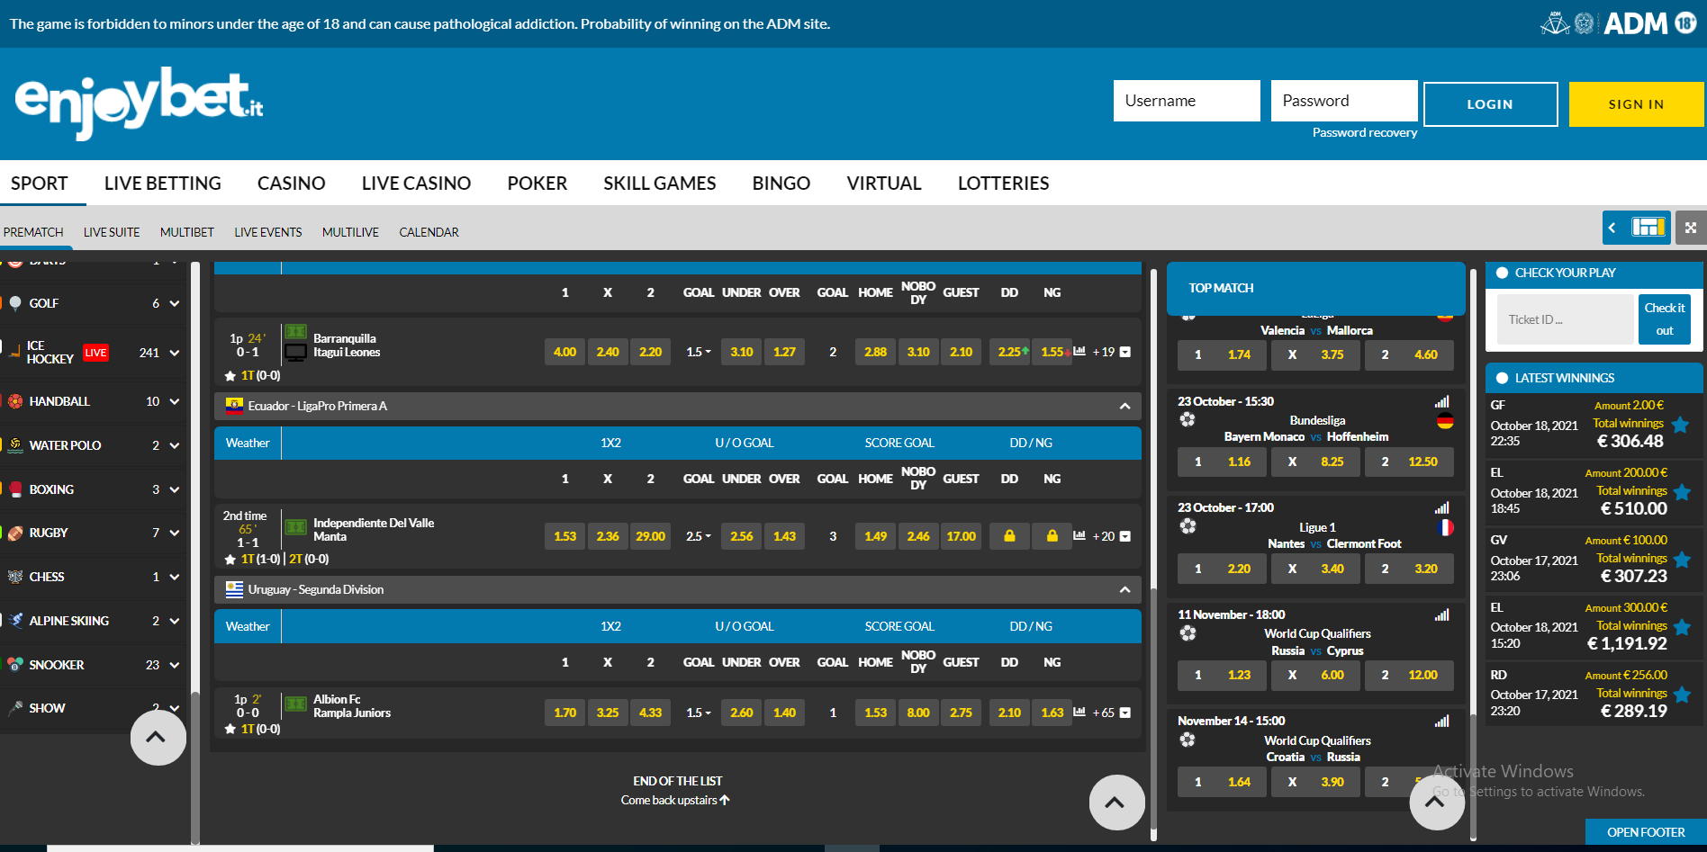Collapse the Uruguay Segunda Division section
Image resolution: width=1707 pixels, height=852 pixels.
tap(1124, 589)
